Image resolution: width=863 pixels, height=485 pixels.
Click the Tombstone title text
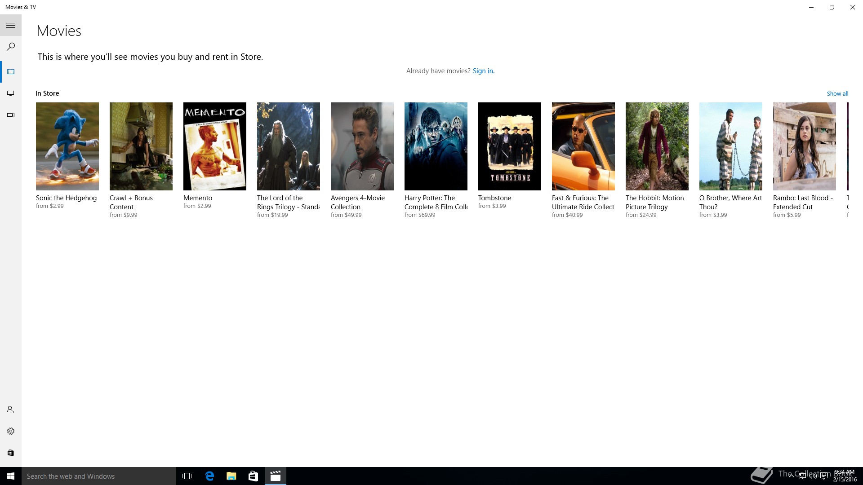coord(494,198)
